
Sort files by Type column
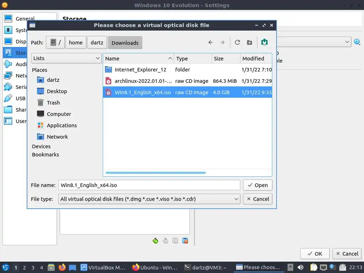193,59
